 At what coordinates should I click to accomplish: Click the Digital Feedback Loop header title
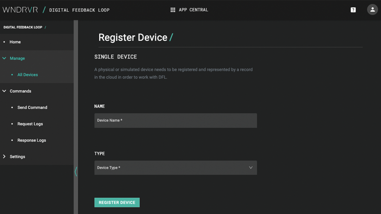[x=79, y=10]
